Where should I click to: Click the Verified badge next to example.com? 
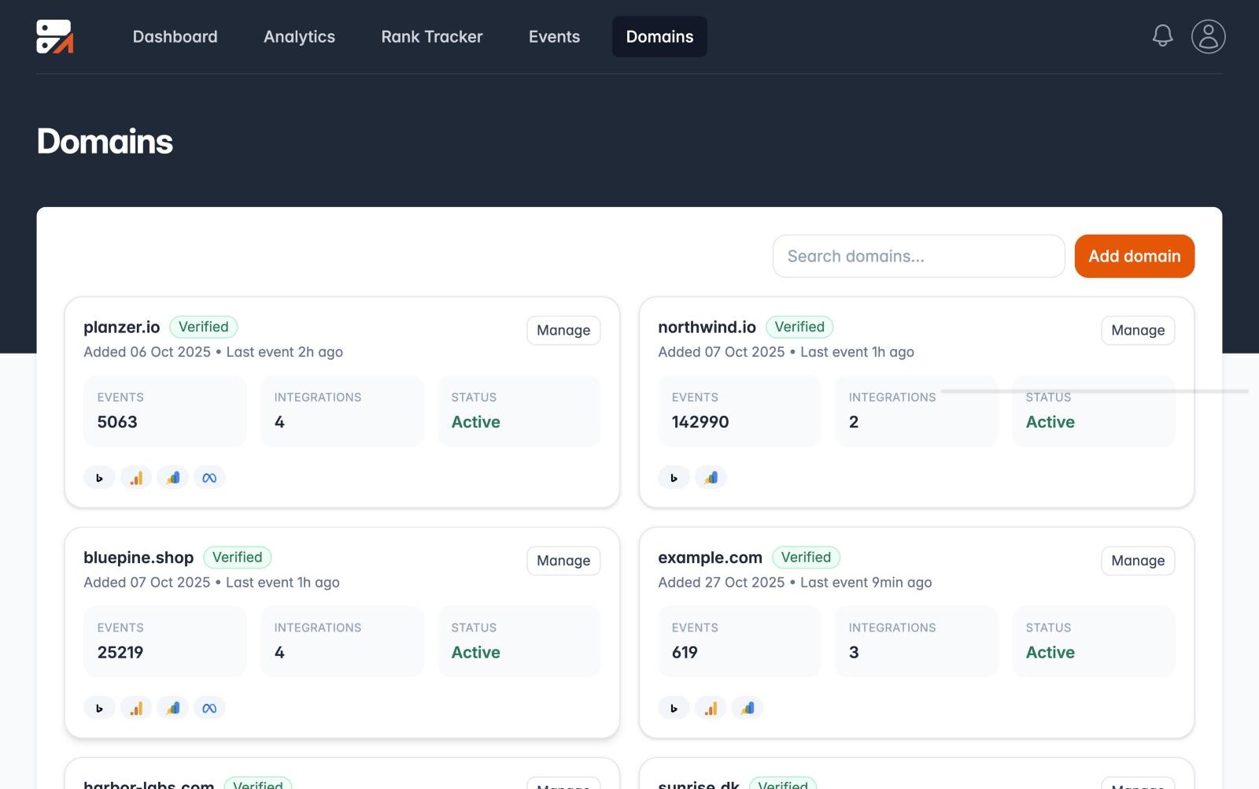[806, 557]
